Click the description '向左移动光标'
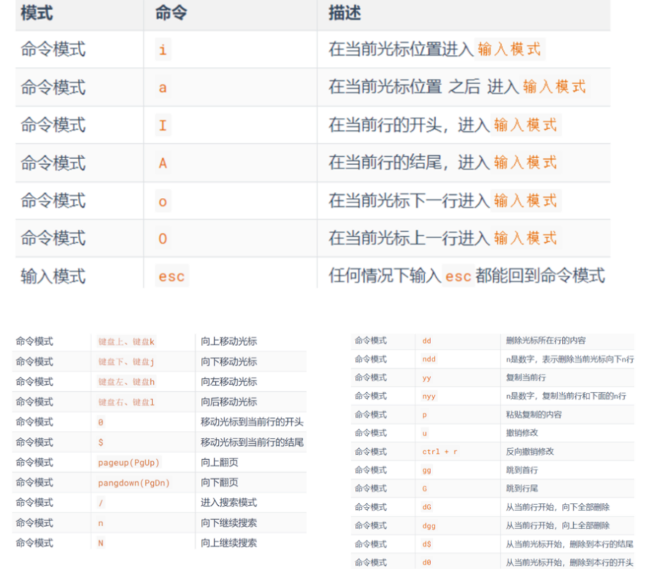The height and width of the screenshot is (571, 649). point(229,381)
